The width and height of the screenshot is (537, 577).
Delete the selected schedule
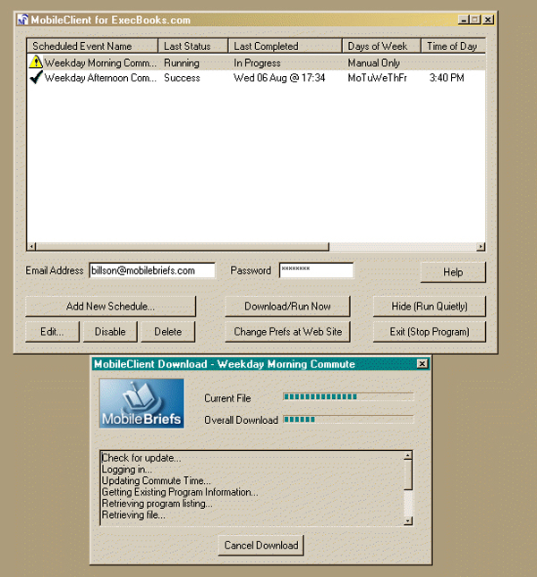click(168, 332)
